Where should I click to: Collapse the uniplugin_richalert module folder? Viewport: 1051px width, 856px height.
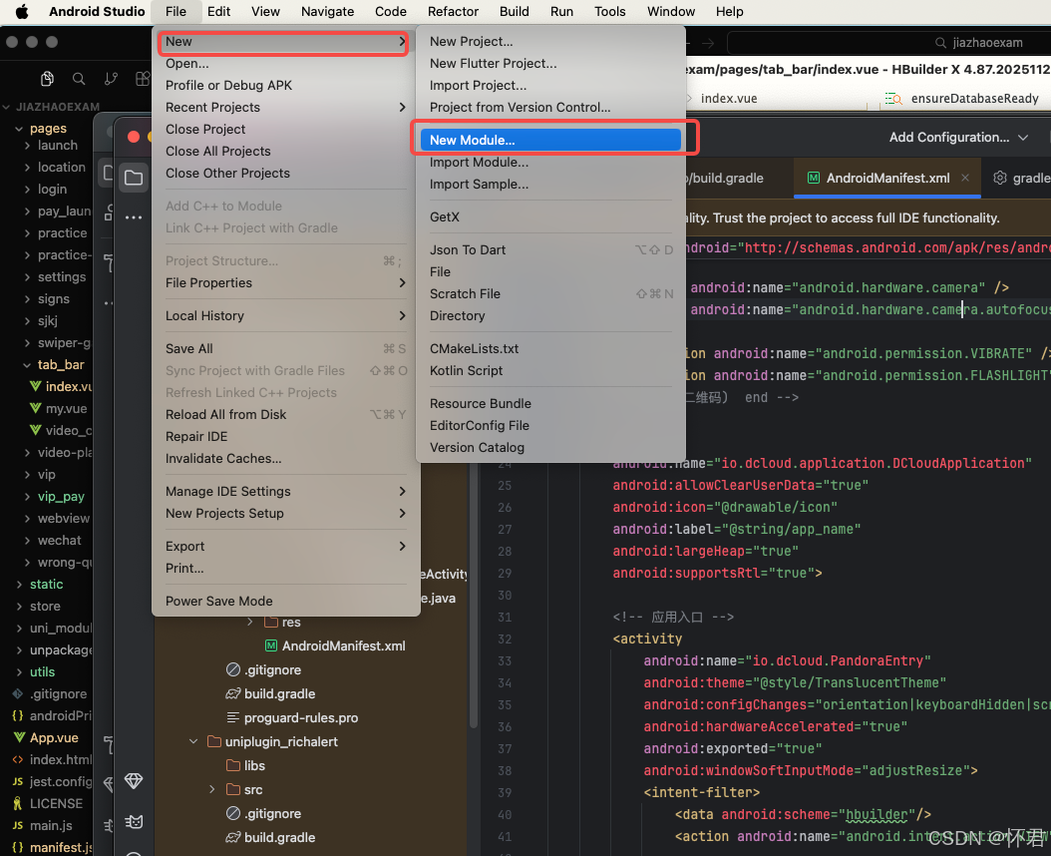(193, 742)
